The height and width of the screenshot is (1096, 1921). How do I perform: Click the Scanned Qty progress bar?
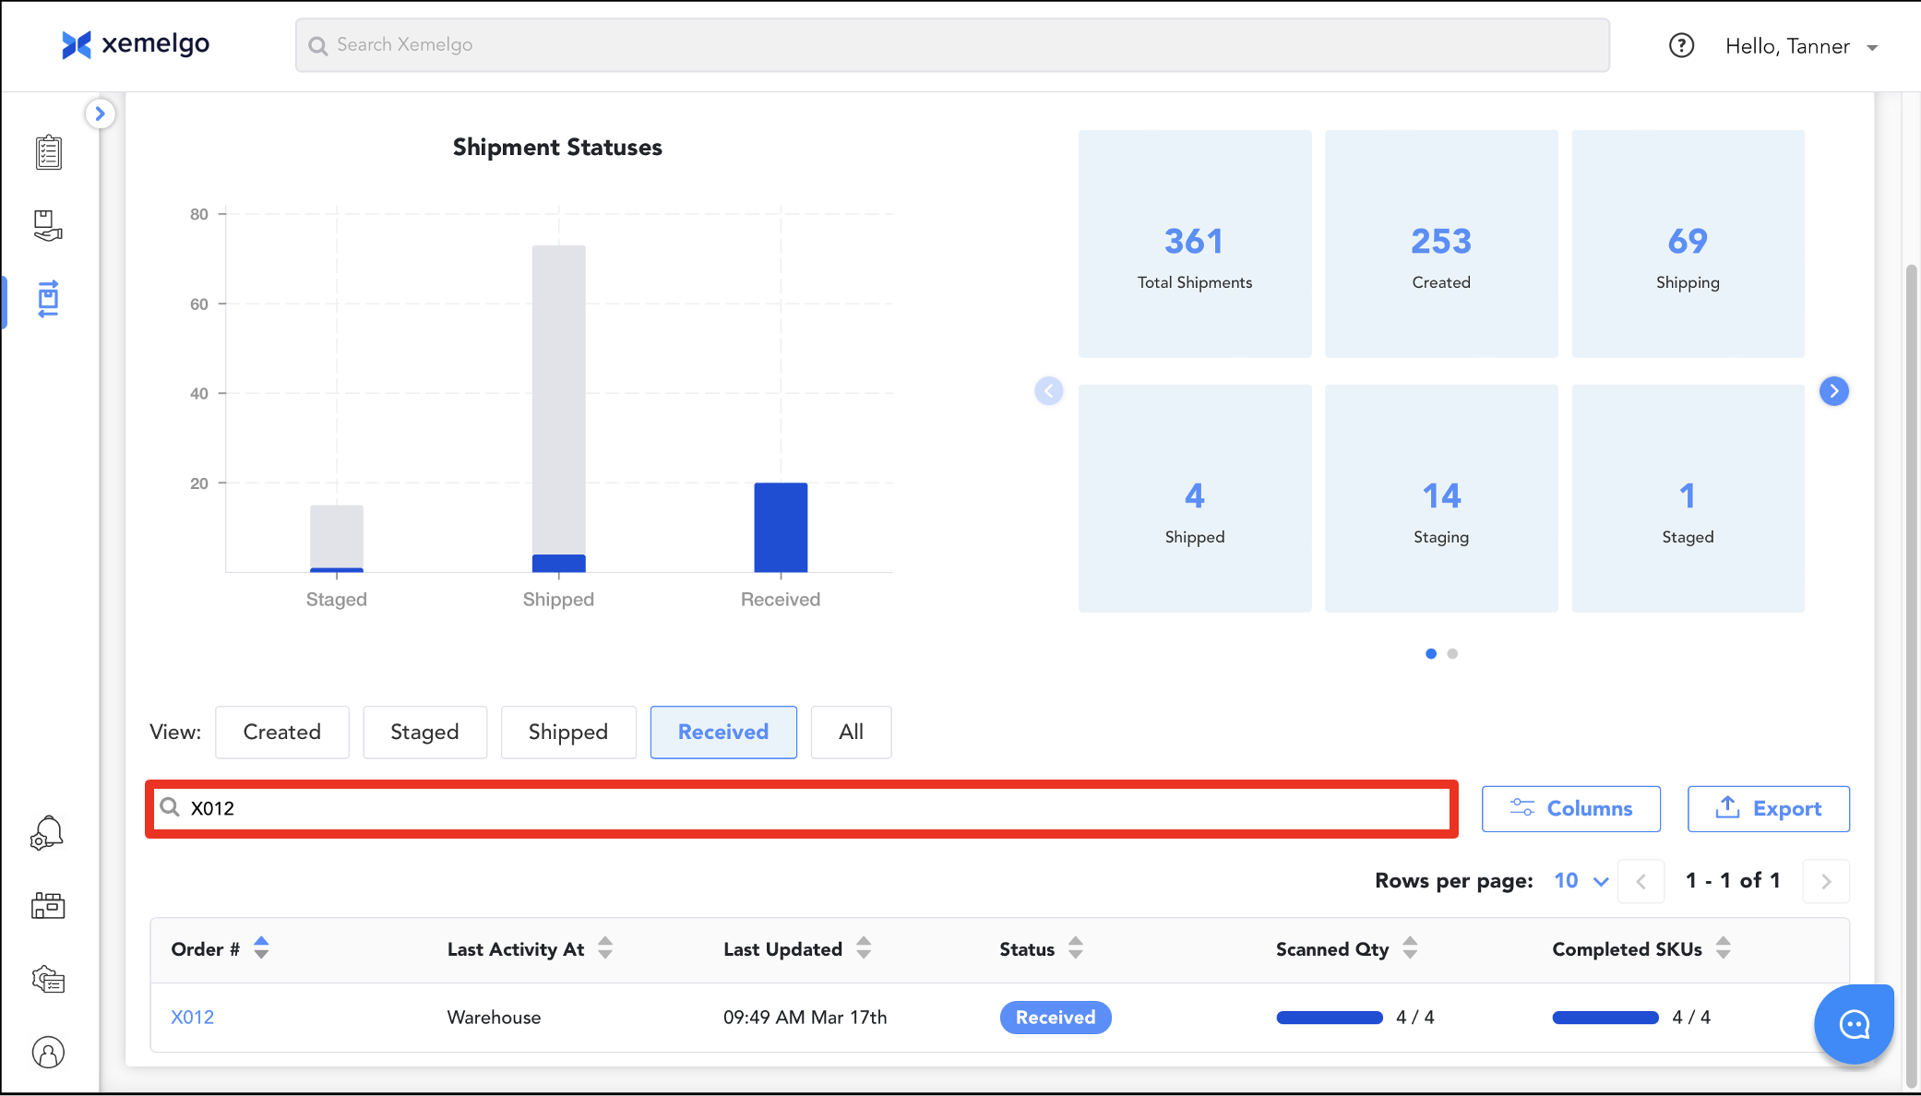(1329, 1017)
